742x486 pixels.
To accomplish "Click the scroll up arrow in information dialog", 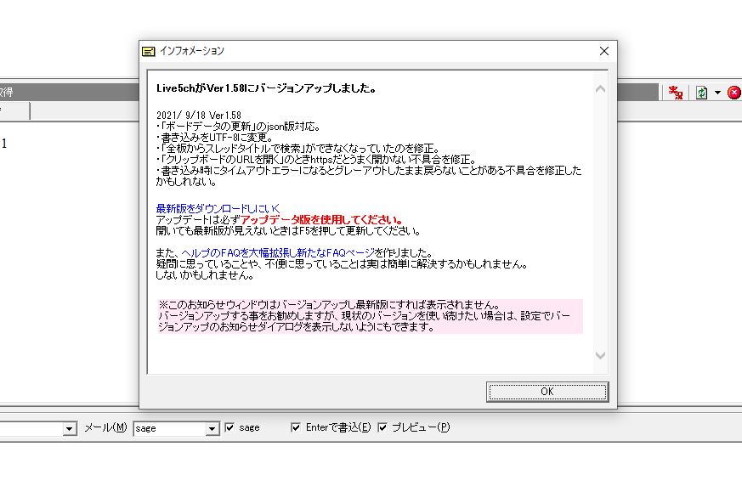I will (x=600, y=89).
